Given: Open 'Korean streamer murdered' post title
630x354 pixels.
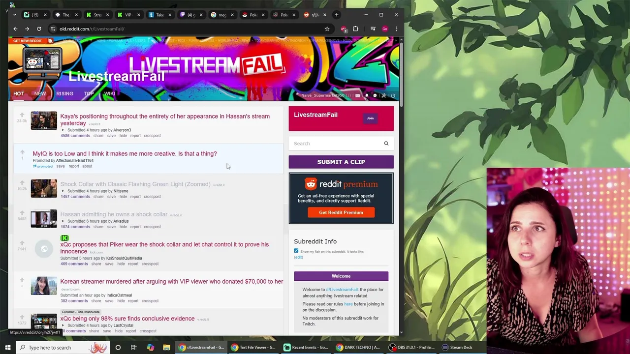Looking at the screenshot, I should 172,282.
